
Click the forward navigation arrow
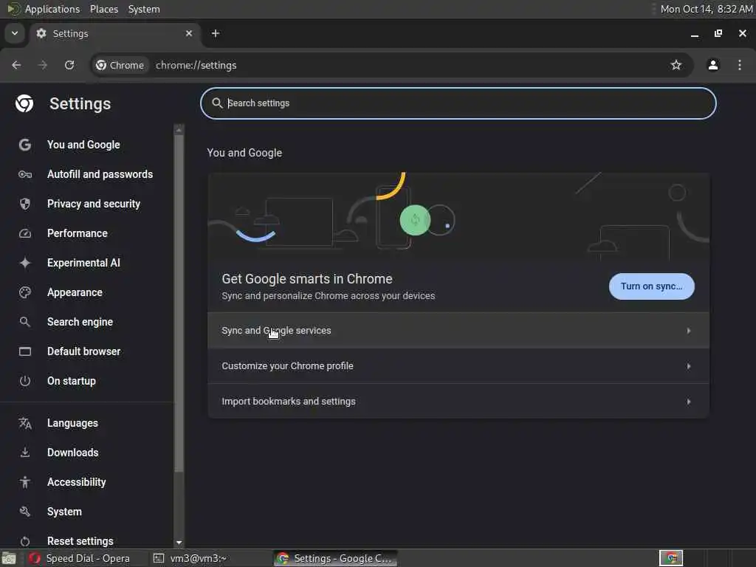tap(43, 65)
